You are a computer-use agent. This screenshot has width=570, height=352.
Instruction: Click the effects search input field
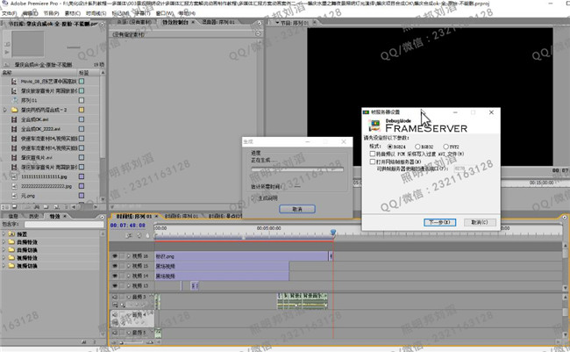pos(64,225)
